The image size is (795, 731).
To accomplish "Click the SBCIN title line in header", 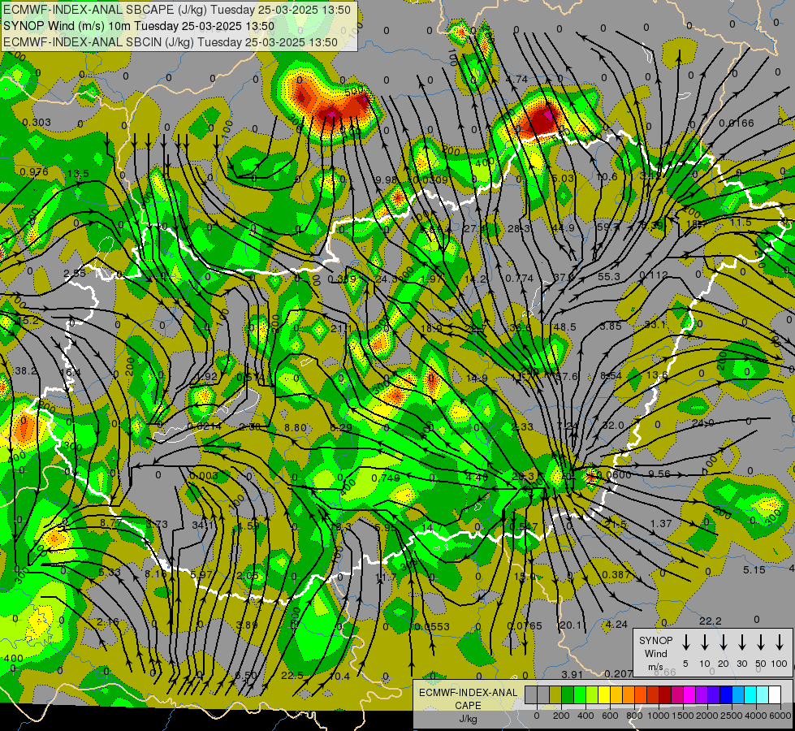I will [171, 42].
